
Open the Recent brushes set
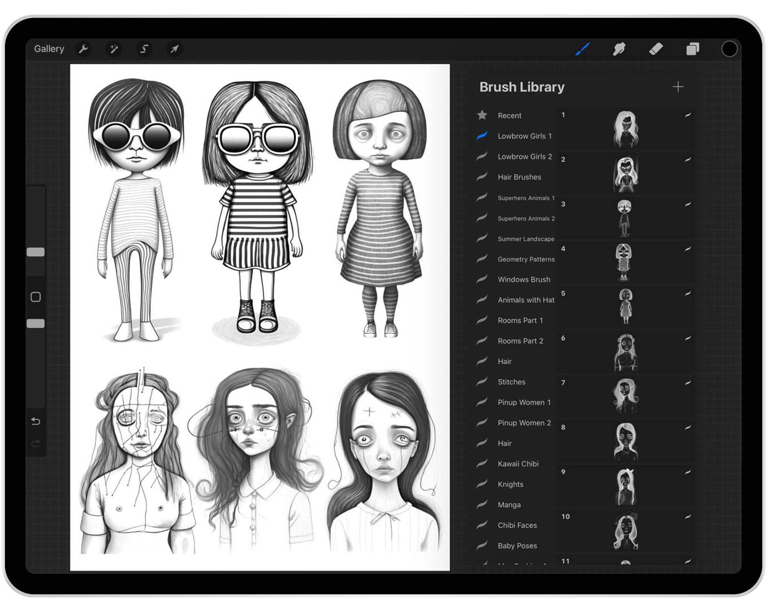coord(509,116)
